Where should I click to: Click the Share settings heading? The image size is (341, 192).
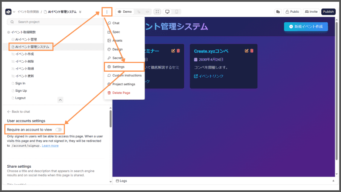(x=19, y=166)
